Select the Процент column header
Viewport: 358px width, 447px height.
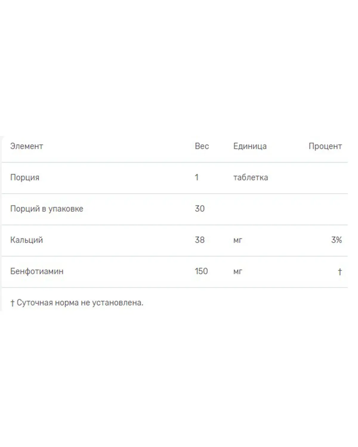[x=325, y=146]
